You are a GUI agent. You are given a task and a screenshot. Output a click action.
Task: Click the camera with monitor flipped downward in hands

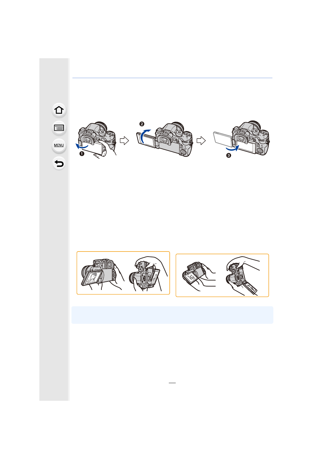click(199, 276)
